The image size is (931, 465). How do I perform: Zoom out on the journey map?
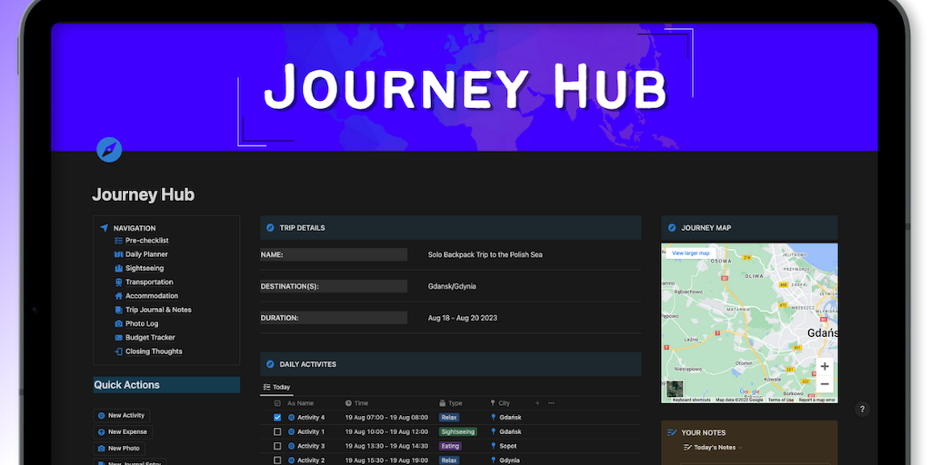point(824,384)
